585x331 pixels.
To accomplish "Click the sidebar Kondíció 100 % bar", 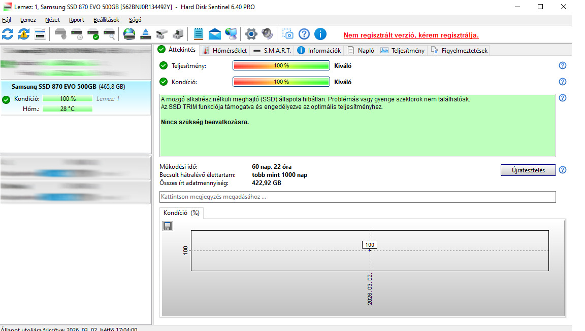I will [x=68, y=99].
